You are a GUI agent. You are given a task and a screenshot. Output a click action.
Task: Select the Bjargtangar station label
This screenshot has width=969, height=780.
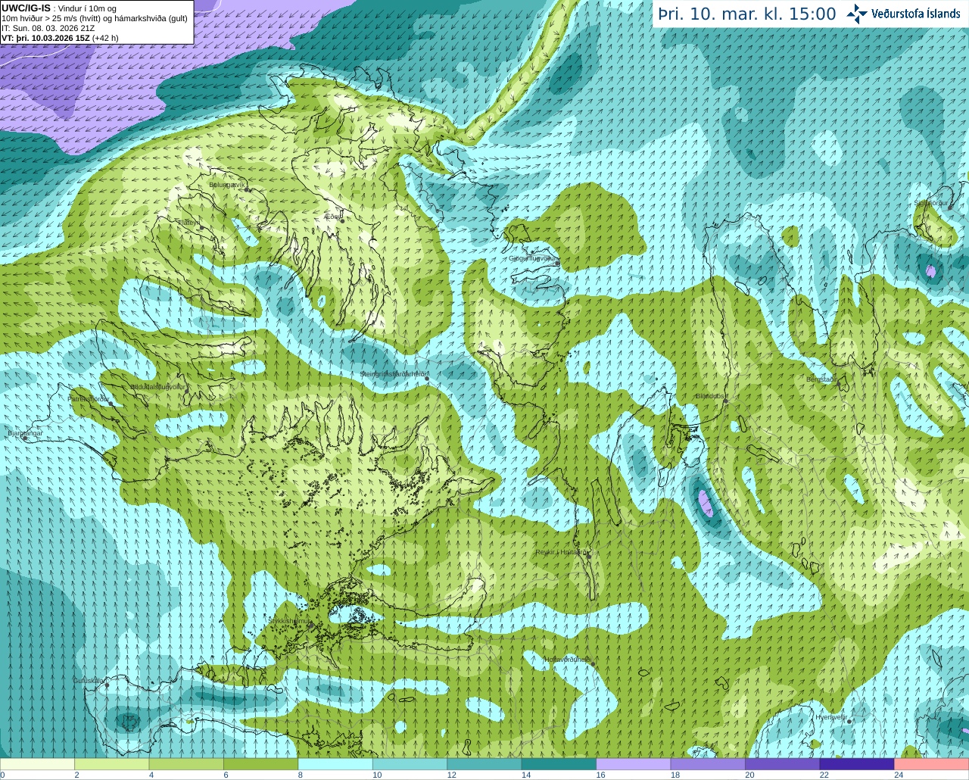25,433
